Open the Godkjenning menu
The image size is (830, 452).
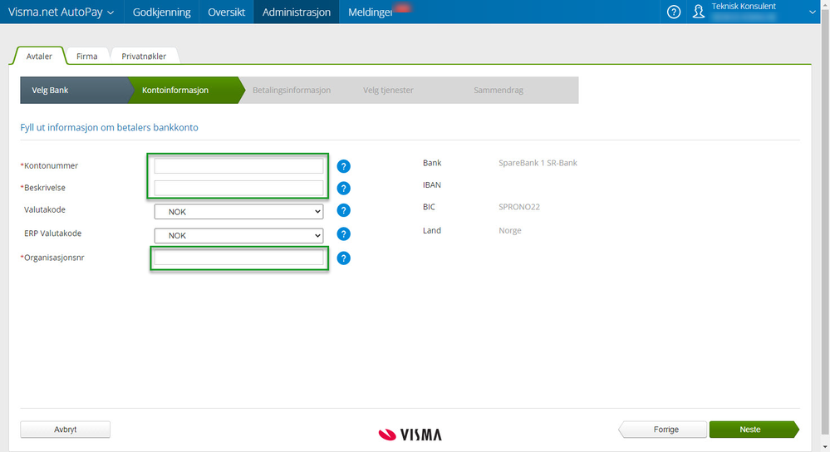(161, 12)
